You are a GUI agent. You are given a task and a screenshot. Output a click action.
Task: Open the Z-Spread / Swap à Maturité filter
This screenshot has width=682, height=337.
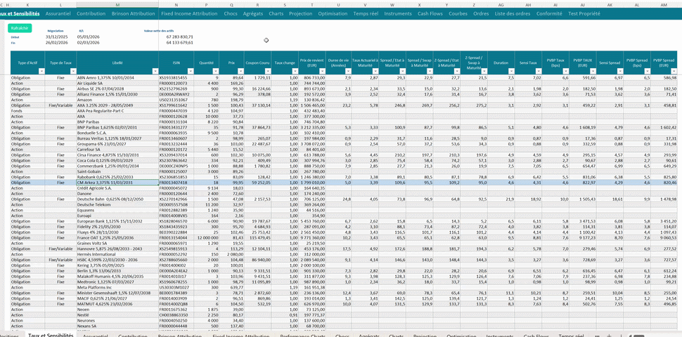(484, 71)
